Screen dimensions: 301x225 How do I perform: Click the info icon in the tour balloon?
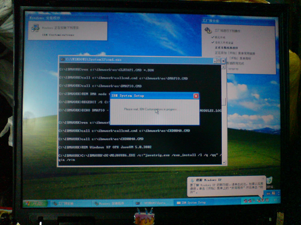pyautogui.click(x=192, y=180)
